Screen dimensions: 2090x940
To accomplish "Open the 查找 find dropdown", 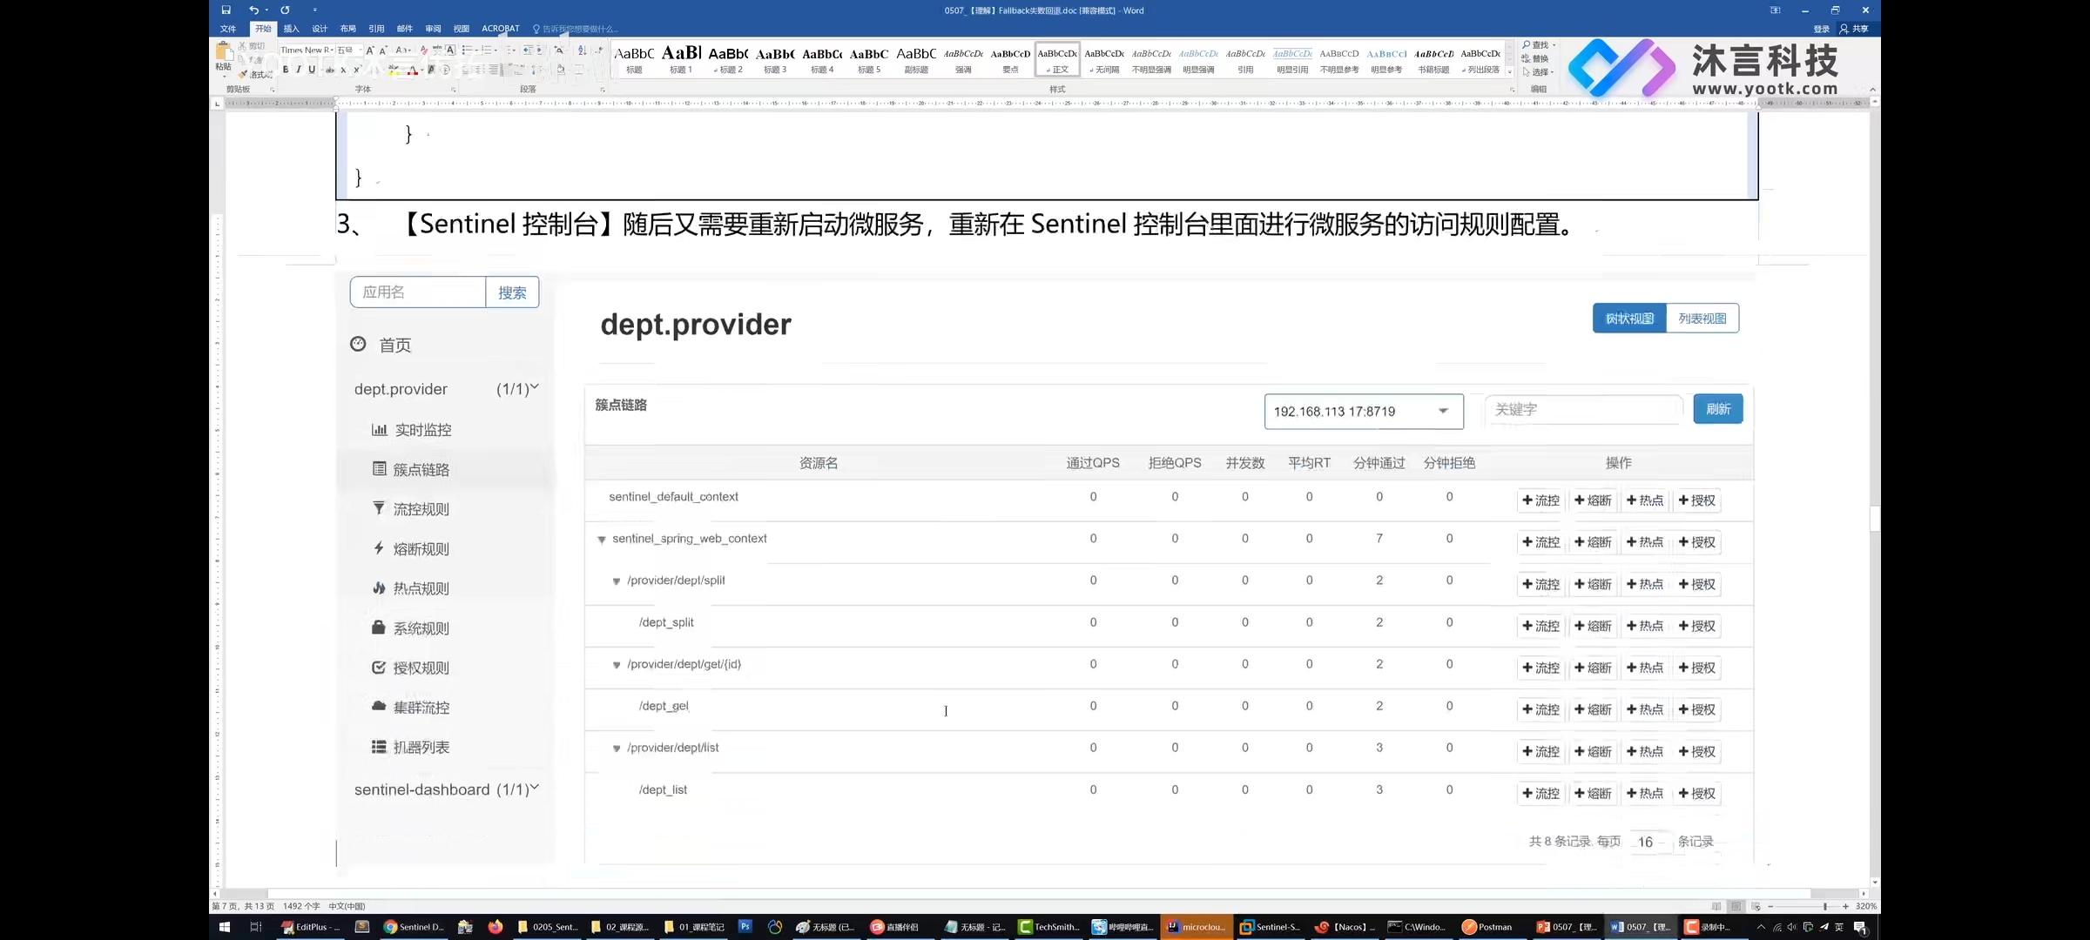I will click(1539, 44).
